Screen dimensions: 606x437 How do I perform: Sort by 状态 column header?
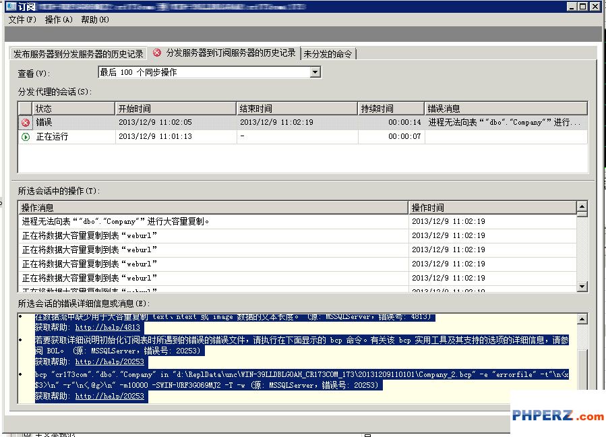coord(74,109)
